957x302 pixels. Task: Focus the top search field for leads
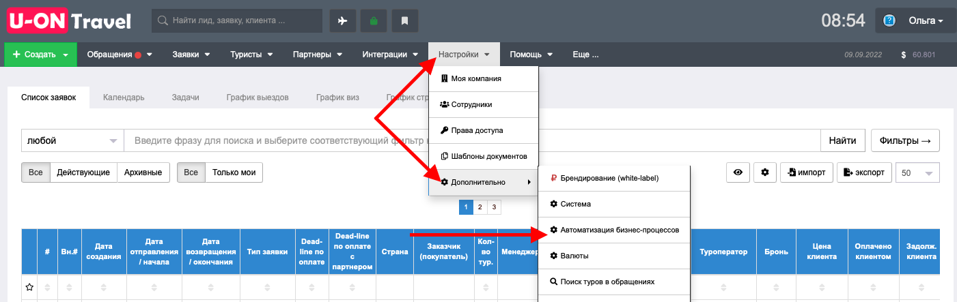[x=237, y=20]
